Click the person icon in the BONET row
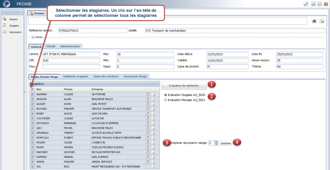 coord(148,113)
